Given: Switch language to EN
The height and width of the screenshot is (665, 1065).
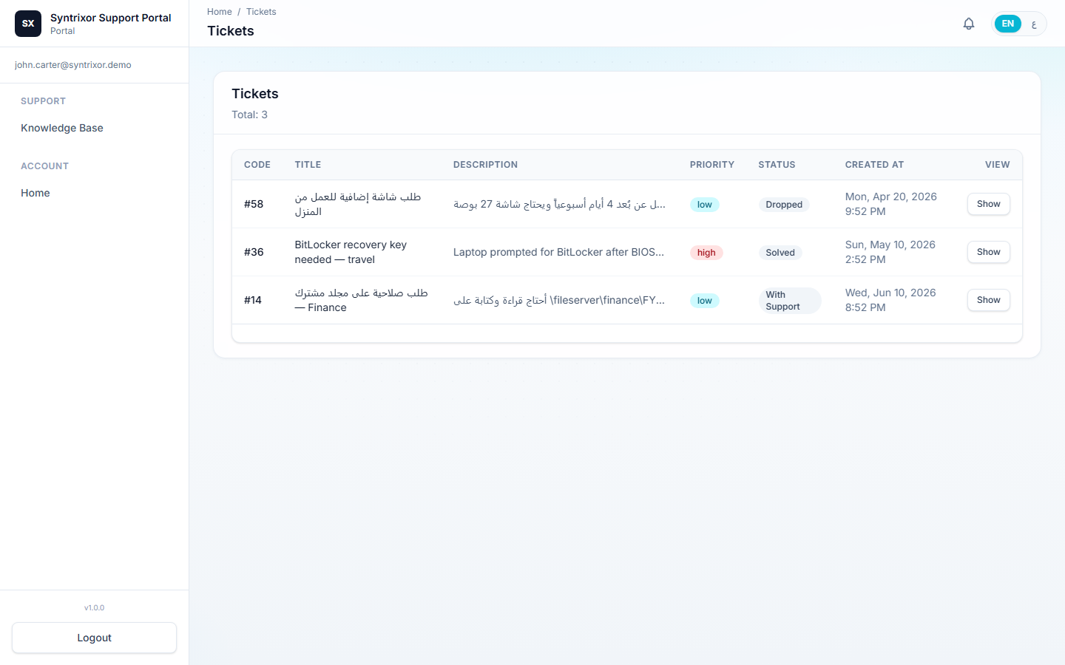Looking at the screenshot, I should pyautogui.click(x=1007, y=24).
